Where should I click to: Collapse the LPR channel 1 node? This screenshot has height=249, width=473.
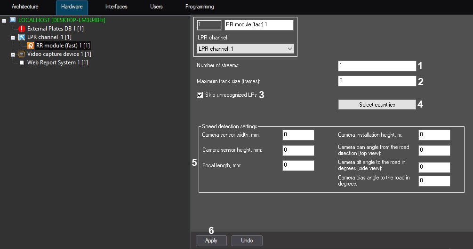[x=13, y=38]
